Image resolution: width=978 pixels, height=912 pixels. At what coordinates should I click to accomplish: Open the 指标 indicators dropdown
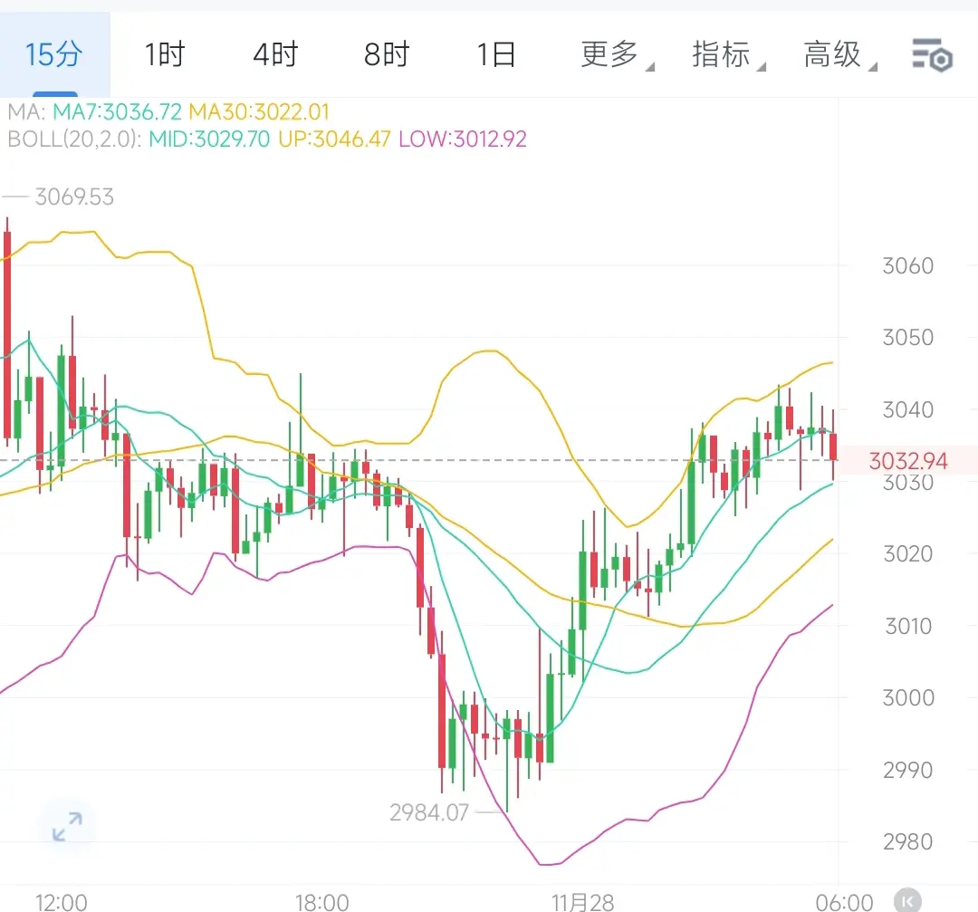(x=723, y=56)
